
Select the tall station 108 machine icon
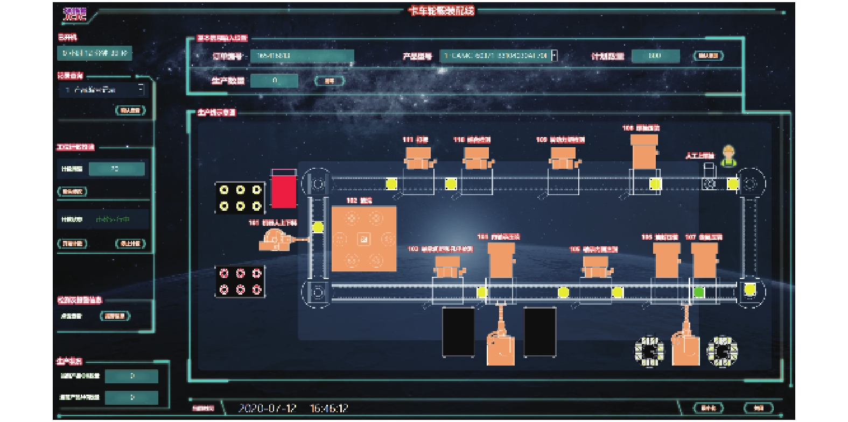click(x=644, y=152)
